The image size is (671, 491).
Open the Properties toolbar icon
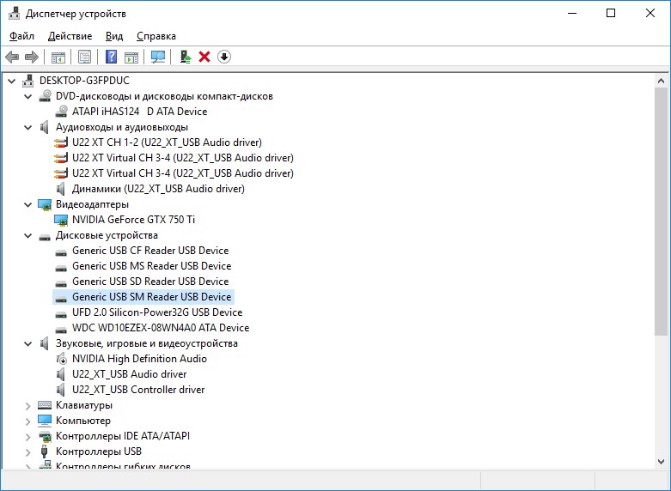(84, 57)
